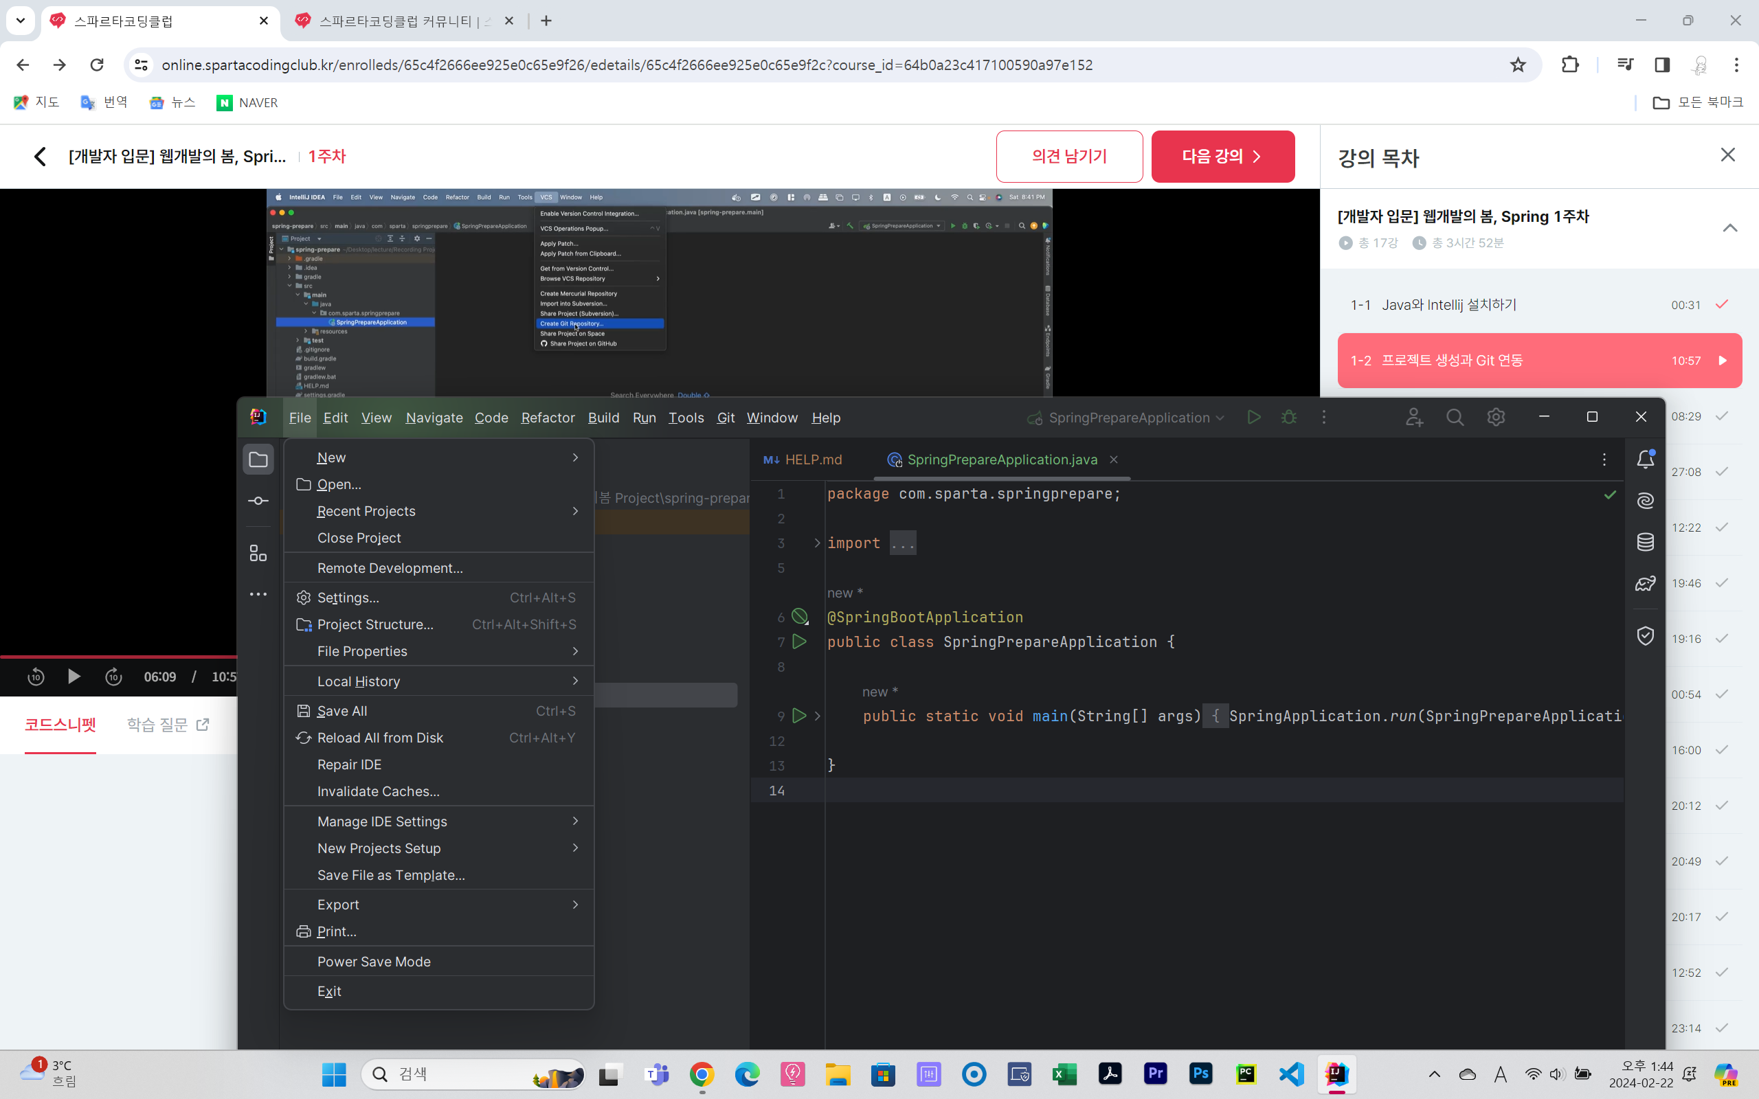This screenshot has height=1099, width=1759.
Task: Click the run gutter icon on line 9
Action: (799, 716)
